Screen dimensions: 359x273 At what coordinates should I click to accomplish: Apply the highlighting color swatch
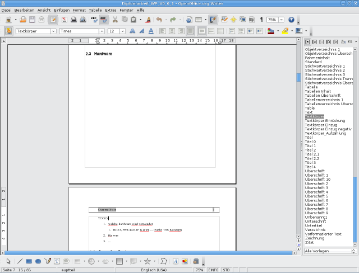(x=285, y=31)
